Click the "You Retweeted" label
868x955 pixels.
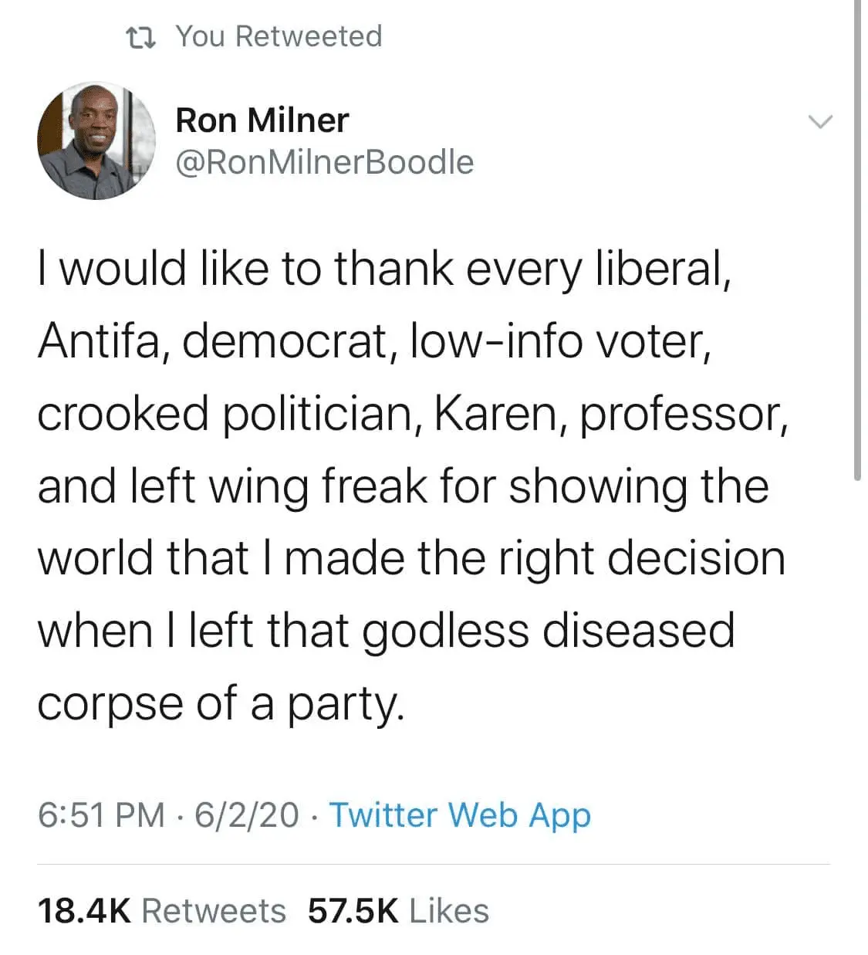[x=279, y=36]
